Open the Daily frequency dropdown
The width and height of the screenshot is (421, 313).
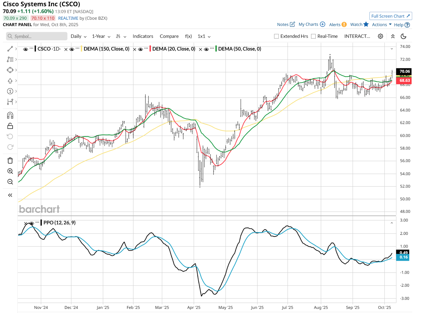tap(78, 36)
